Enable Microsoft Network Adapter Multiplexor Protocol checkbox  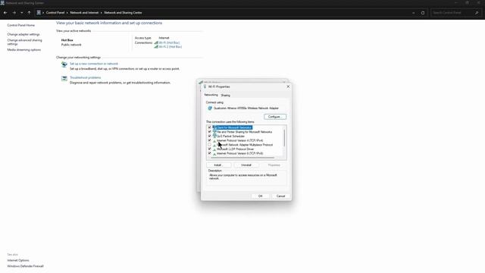tap(209, 145)
